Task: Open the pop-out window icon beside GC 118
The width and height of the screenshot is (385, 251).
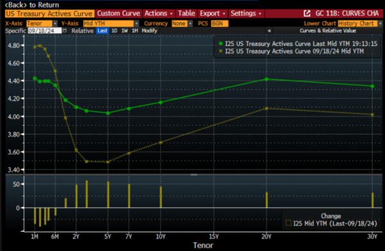Action: point(307,13)
